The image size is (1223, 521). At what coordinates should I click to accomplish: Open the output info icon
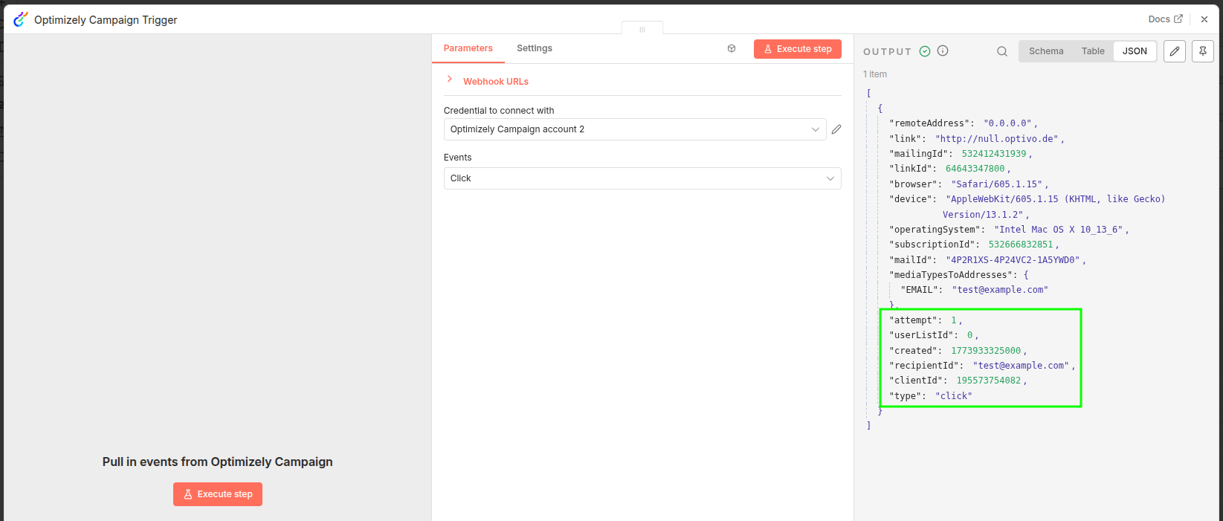pos(943,51)
